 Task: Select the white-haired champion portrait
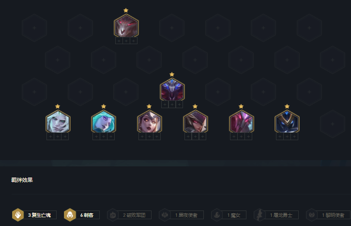click(x=58, y=121)
